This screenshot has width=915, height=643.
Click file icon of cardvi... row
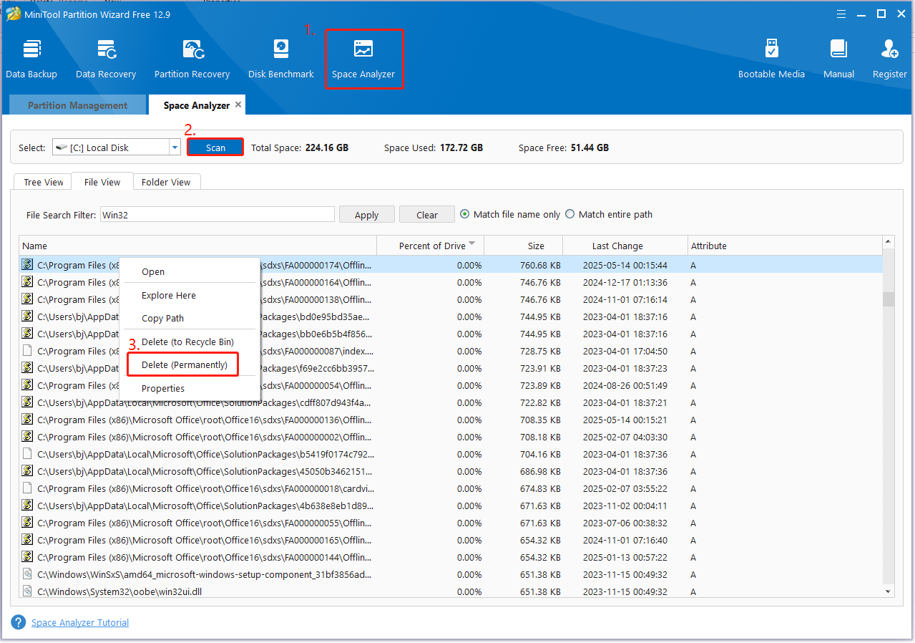tap(27, 488)
